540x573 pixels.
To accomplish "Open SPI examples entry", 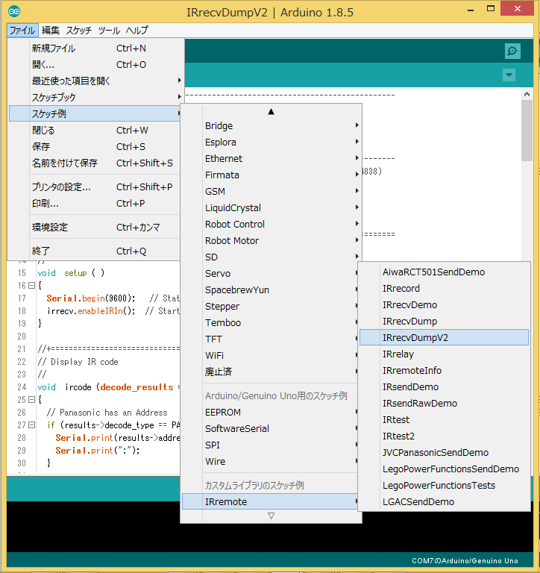I will point(270,445).
